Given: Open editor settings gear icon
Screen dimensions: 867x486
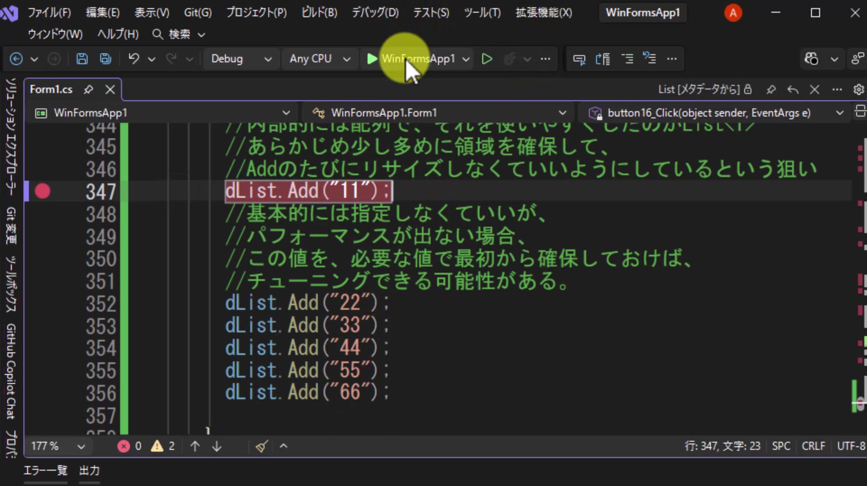Looking at the screenshot, I should (x=858, y=89).
